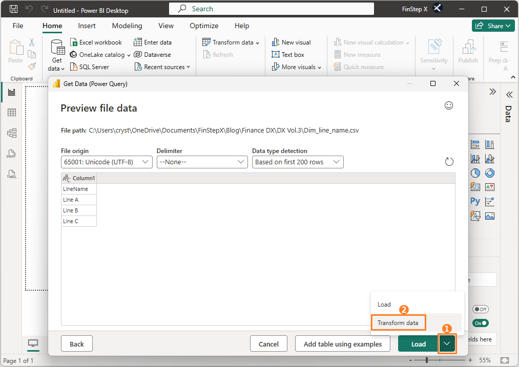The width and height of the screenshot is (519, 367).
Task: Switch to the Insert tab
Action: 87,26
